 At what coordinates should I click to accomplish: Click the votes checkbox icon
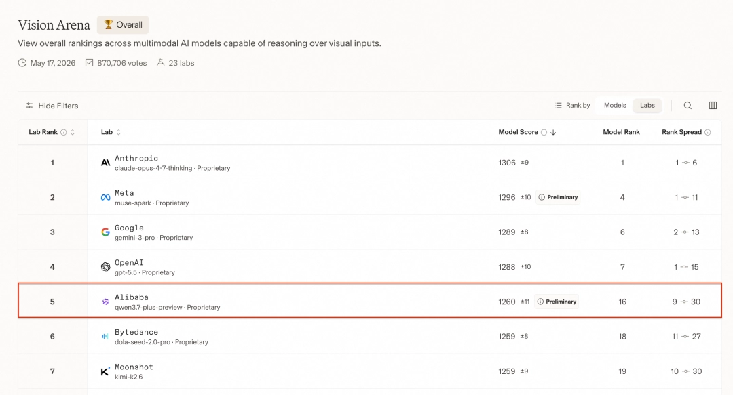(90, 62)
